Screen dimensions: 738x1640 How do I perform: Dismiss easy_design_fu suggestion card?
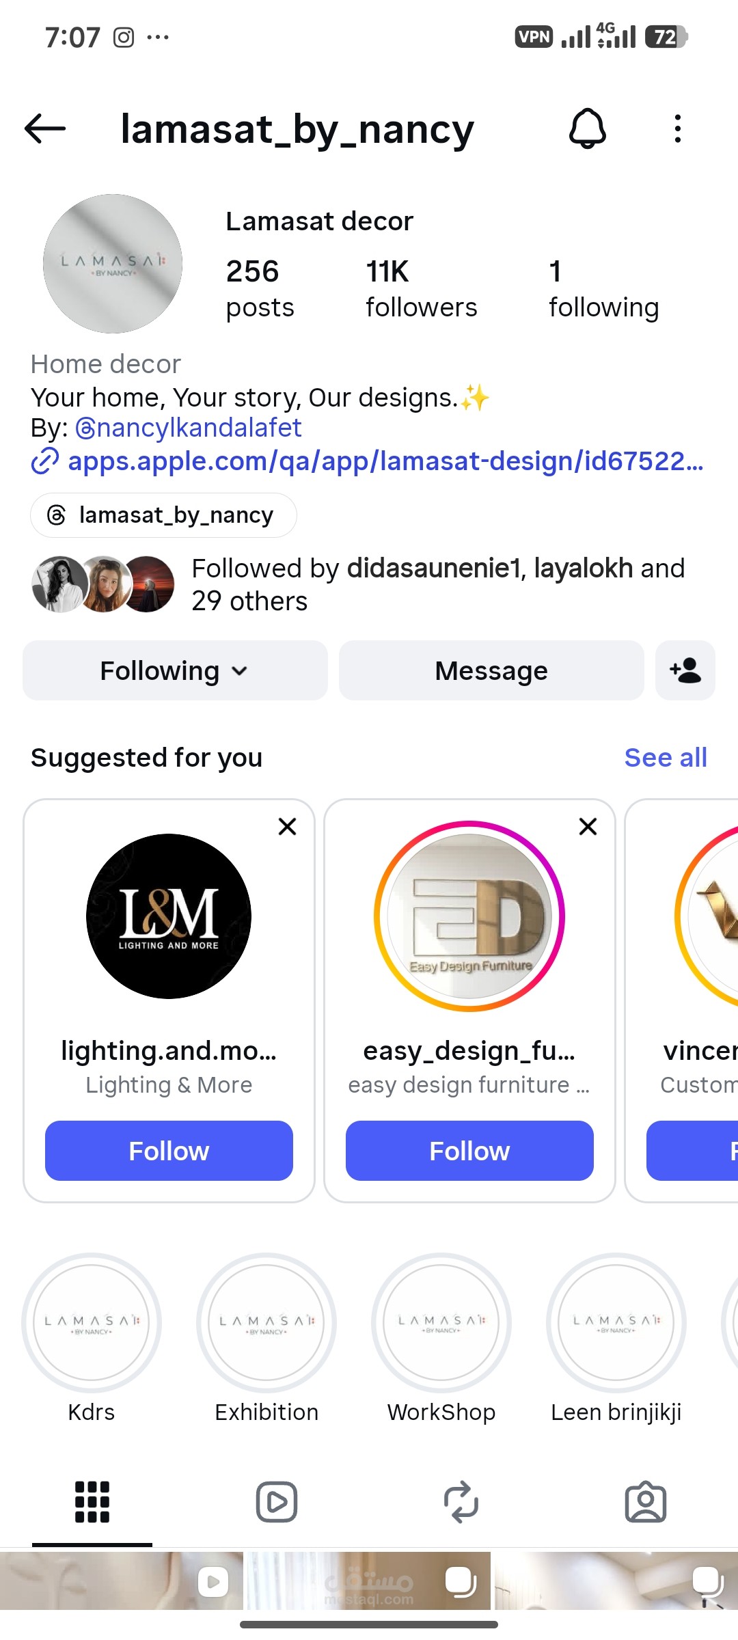tap(588, 827)
